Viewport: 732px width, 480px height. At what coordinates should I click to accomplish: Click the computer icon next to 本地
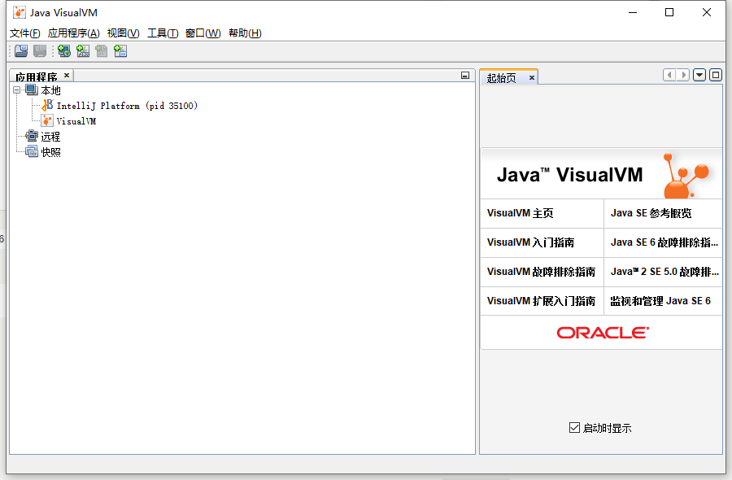[32, 89]
